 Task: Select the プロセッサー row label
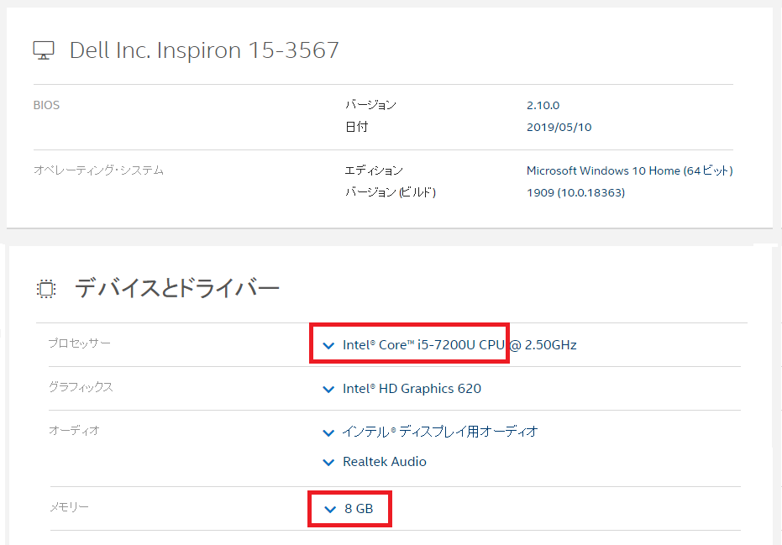(x=79, y=343)
